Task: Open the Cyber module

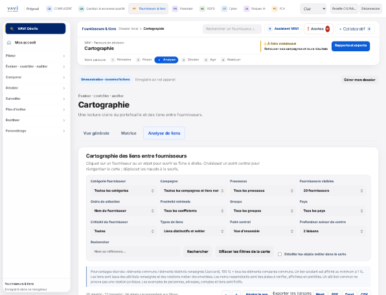Action: [x=229, y=8]
